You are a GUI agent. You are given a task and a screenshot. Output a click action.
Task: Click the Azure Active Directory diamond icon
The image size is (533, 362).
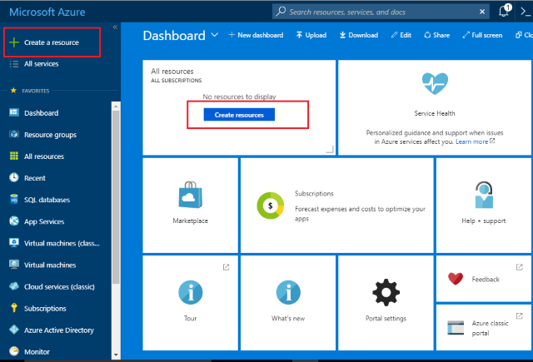coord(14,330)
